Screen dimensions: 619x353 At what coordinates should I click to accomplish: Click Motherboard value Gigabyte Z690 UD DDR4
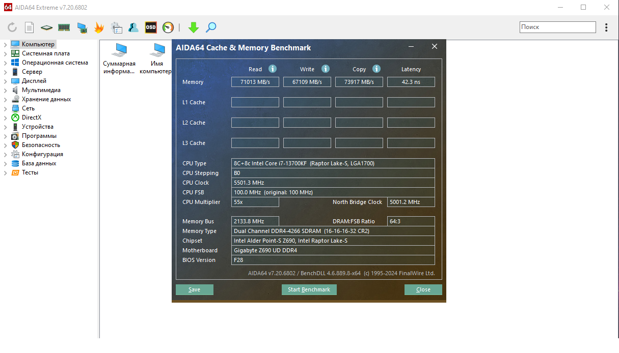coord(333,250)
